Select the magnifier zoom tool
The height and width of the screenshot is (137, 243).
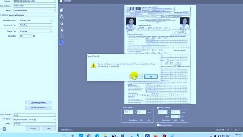point(62,17)
